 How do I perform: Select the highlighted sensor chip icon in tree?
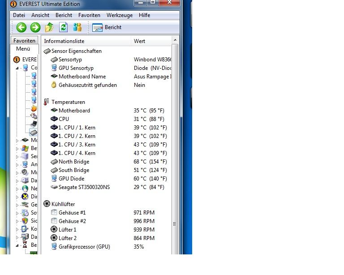34,132
